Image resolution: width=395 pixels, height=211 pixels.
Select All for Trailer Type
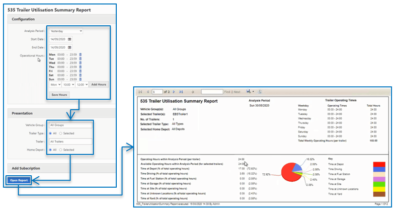(51, 133)
